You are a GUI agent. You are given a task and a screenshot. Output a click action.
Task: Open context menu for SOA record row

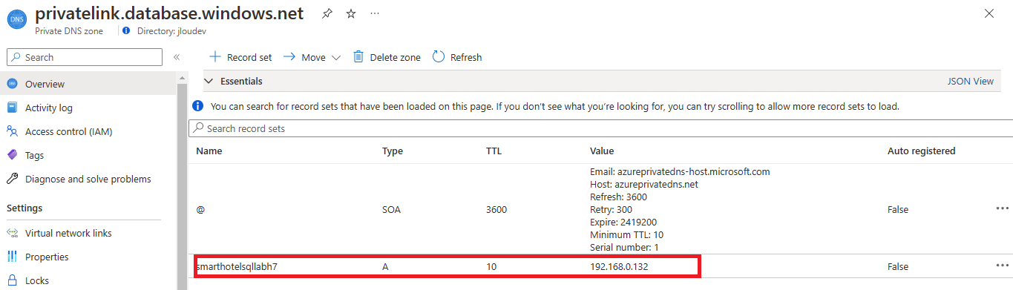coord(1002,208)
